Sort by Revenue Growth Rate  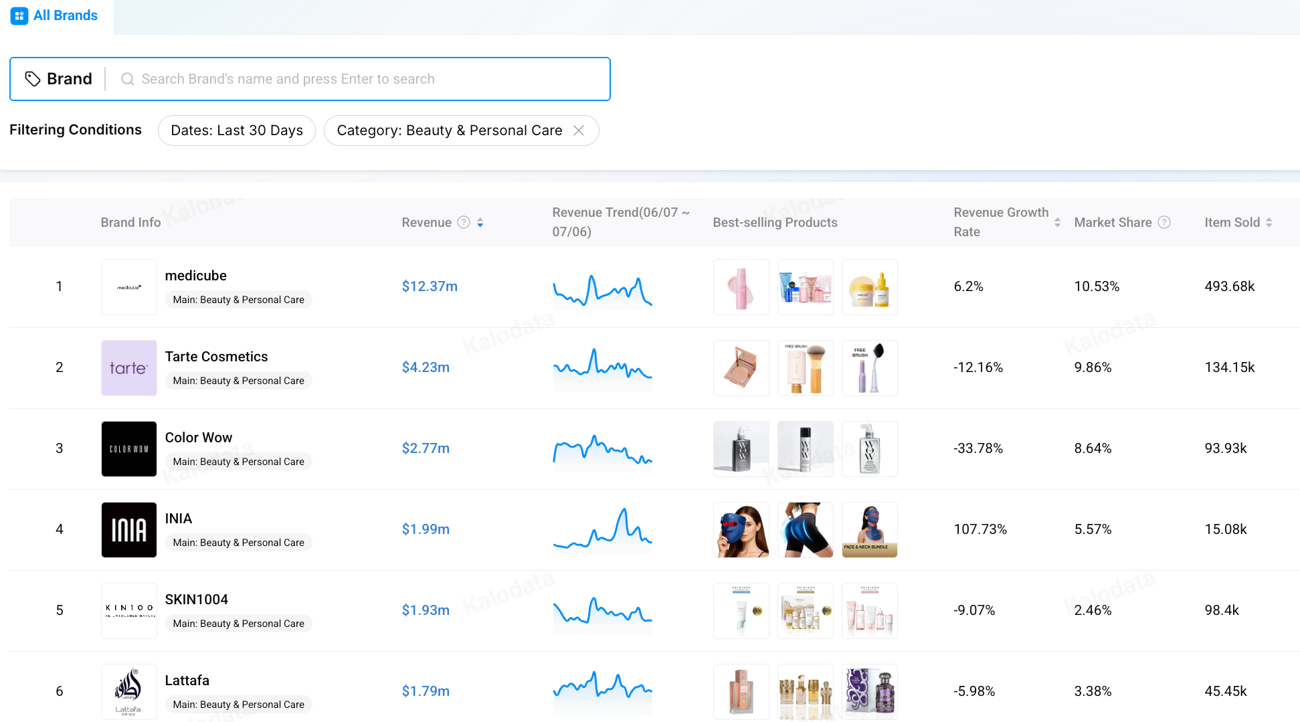(1058, 222)
